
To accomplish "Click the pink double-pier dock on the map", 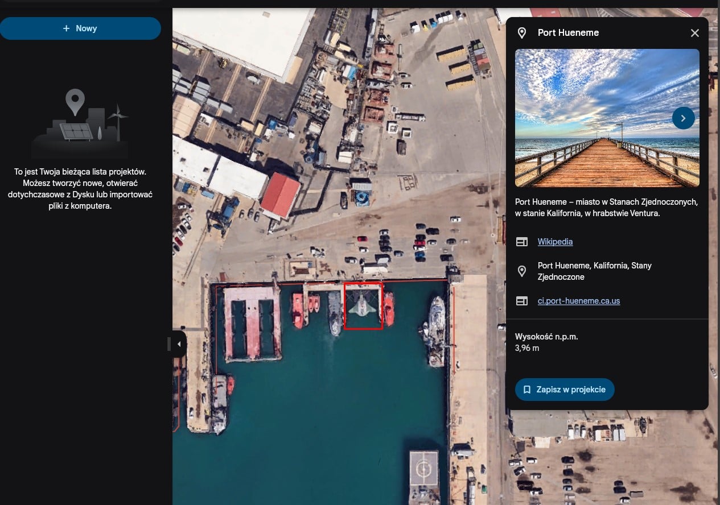I will point(252,322).
